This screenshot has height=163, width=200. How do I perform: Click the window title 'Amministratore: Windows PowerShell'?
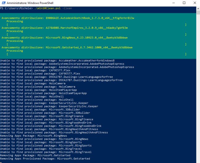30,3
